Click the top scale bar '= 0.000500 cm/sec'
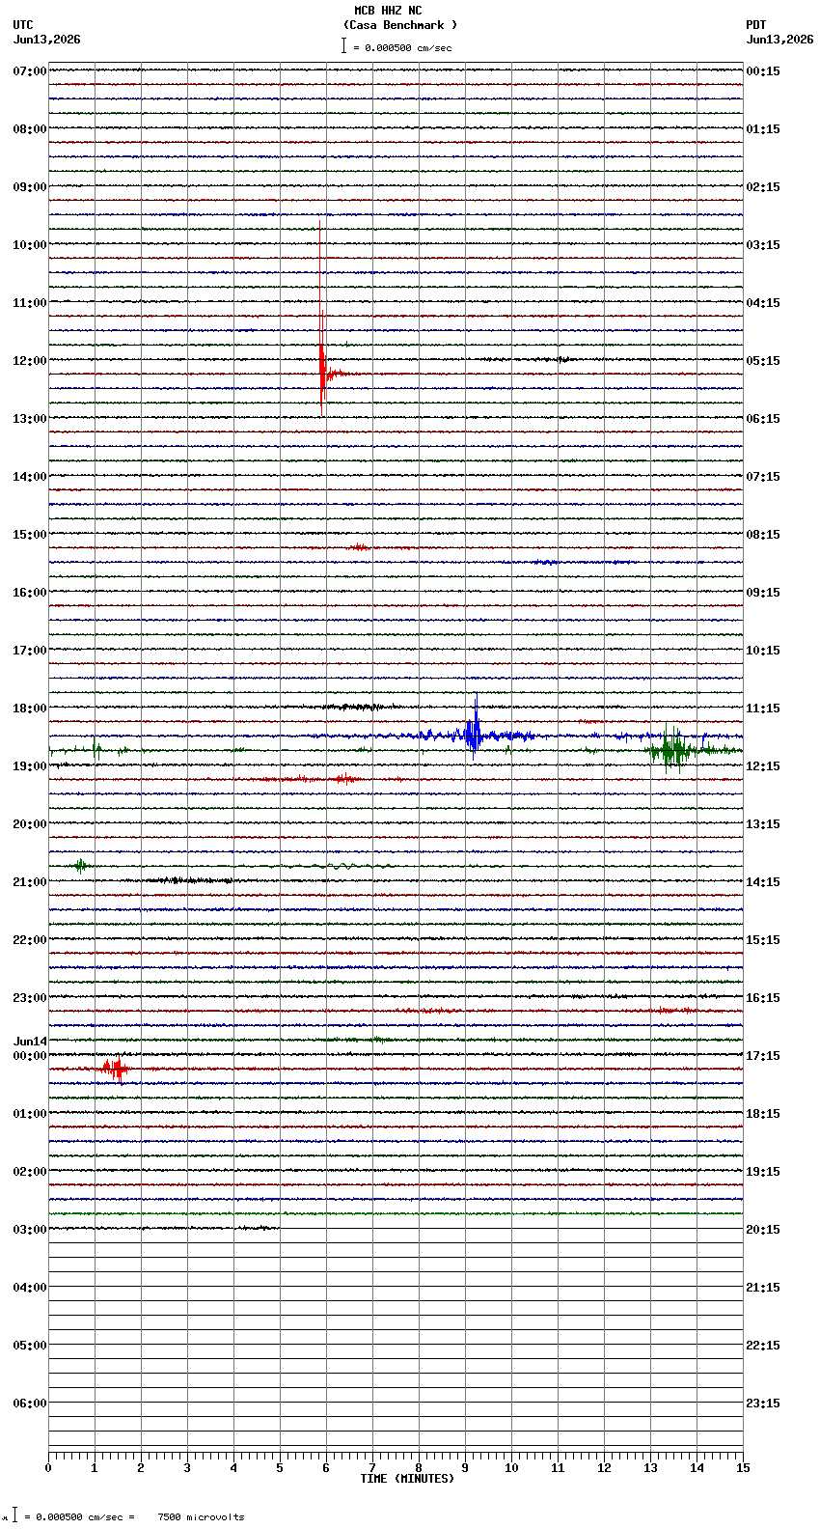The width and height of the screenshot is (820, 1529). point(396,46)
